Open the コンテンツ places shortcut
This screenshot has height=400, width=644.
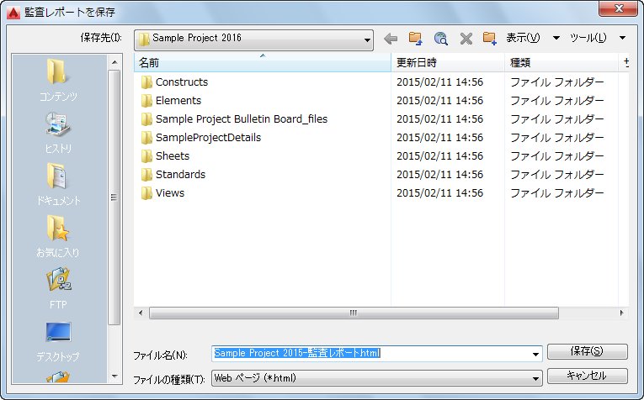point(58,80)
